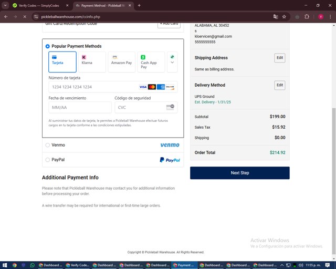The height and width of the screenshot is (269, 336).
Task: Select the Tarjeta card payment option
Action: [x=62, y=62]
